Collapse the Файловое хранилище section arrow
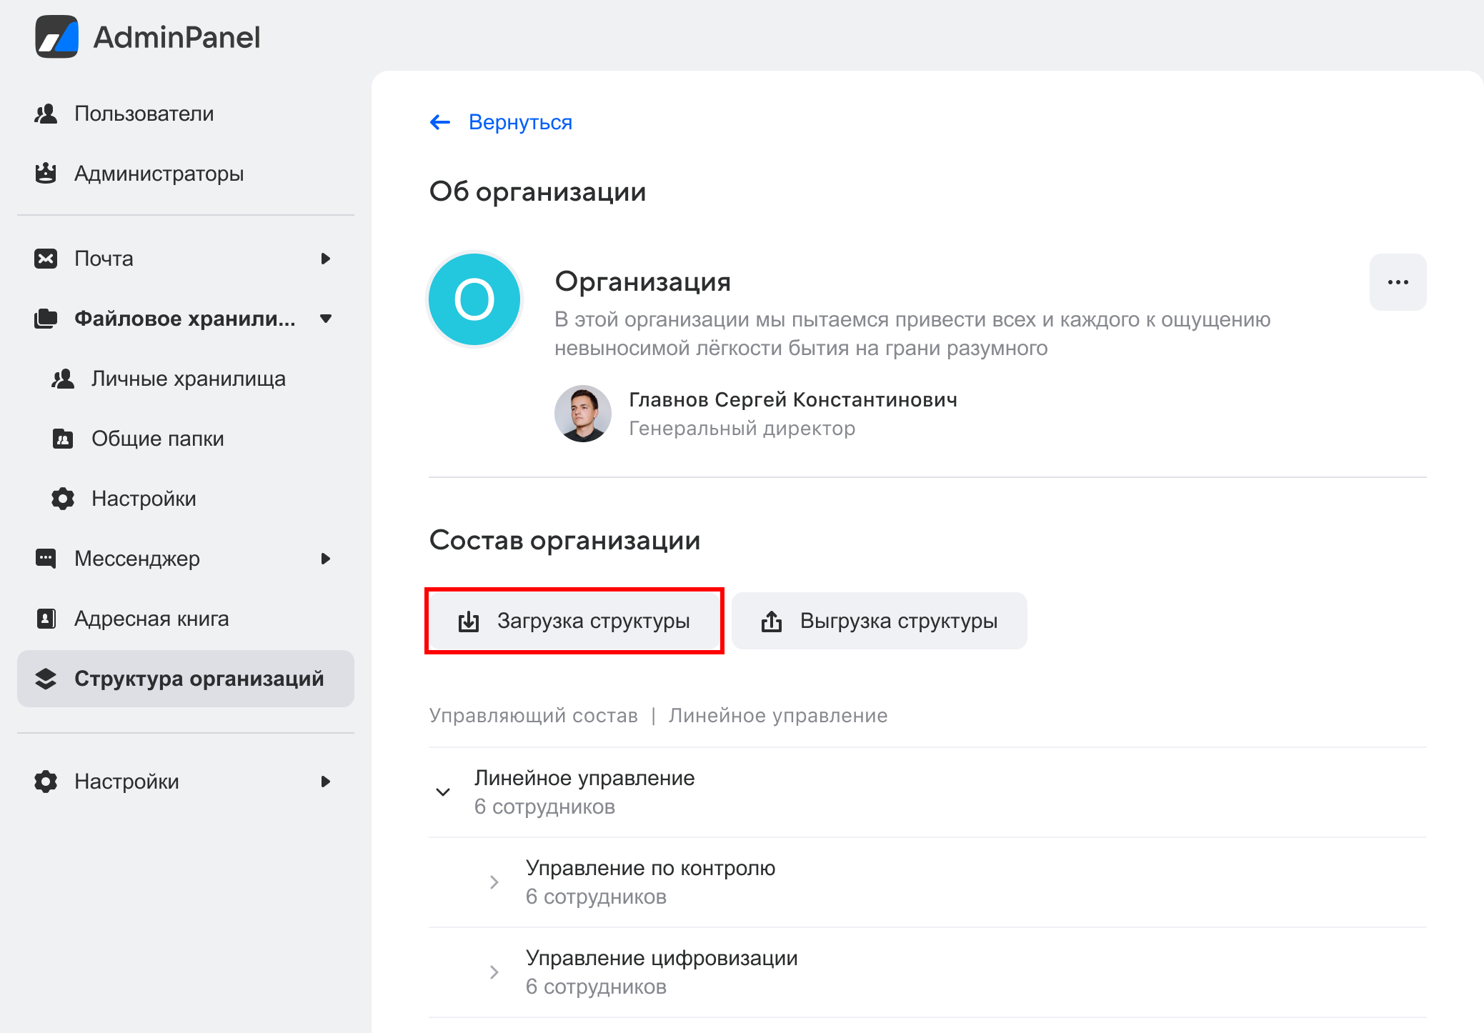The image size is (1484, 1033). (326, 319)
